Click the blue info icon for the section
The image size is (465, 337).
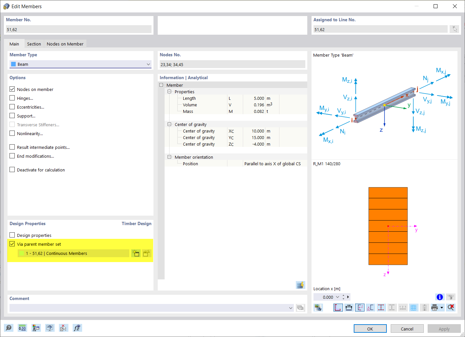(x=440, y=297)
